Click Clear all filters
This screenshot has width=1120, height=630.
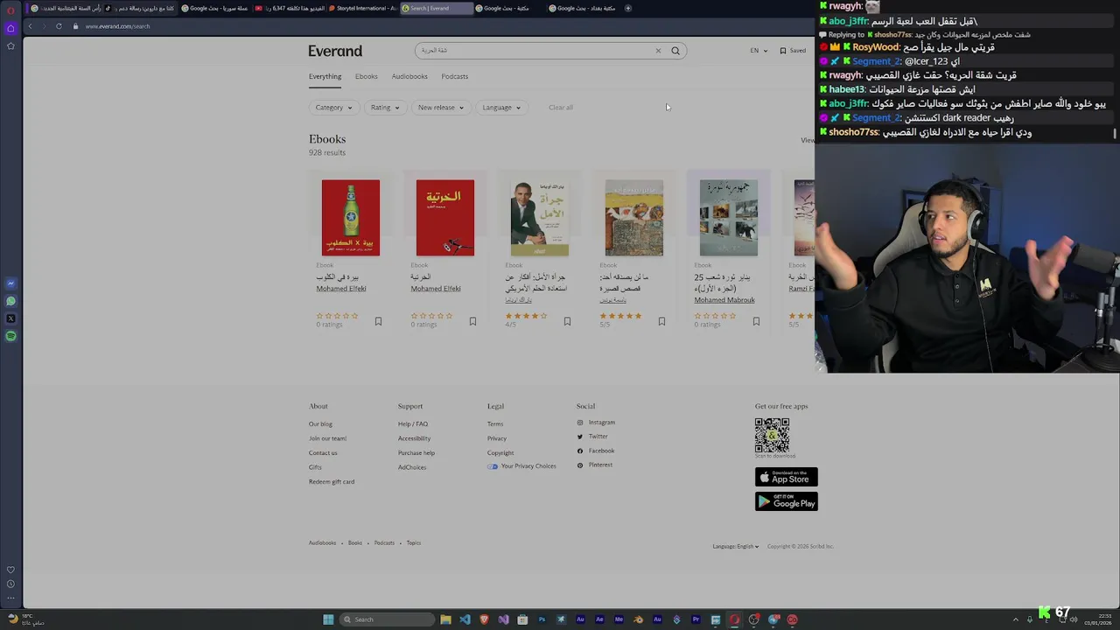(x=561, y=108)
